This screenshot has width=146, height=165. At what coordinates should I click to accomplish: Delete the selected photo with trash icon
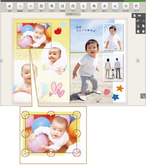(143, 31)
